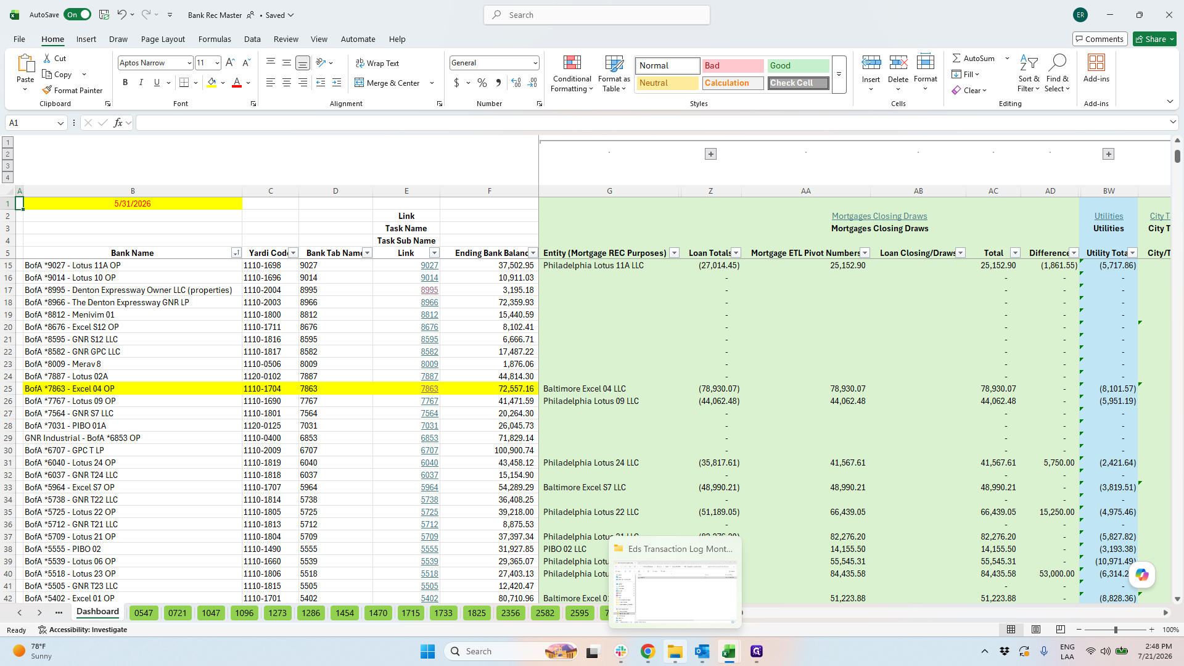This screenshot has width=1184, height=666.
Task: Increase indent of cell contents
Action: pyautogui.click(x=337, y=83)
